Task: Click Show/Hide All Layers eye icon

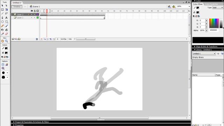Action: (32, 11)
